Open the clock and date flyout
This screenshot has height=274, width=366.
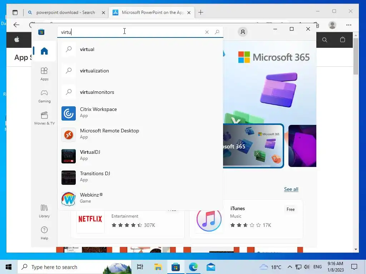tap(335, 267)
